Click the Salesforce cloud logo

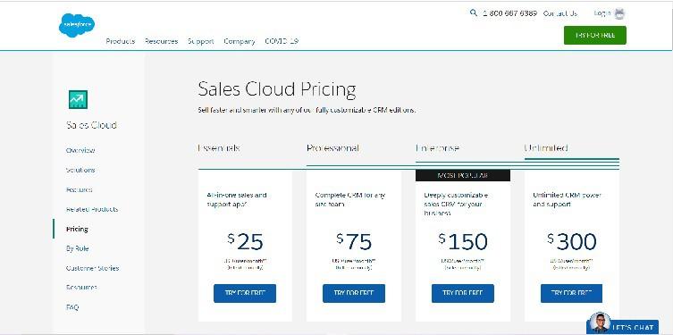coord(76,25)
